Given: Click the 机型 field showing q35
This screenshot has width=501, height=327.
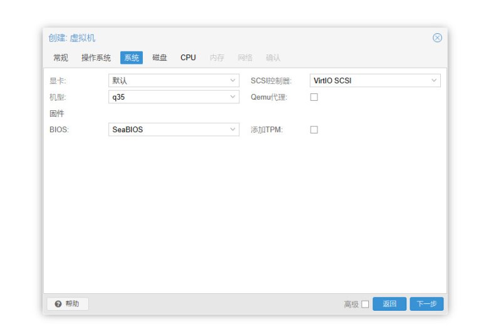Looking at the screenshot, I should [x=173, y=97].
